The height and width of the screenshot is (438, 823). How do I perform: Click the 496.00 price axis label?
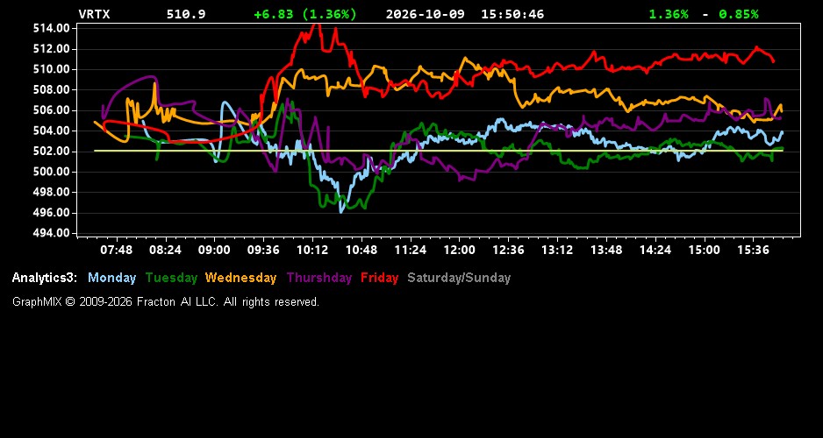[x=52, y=213]
